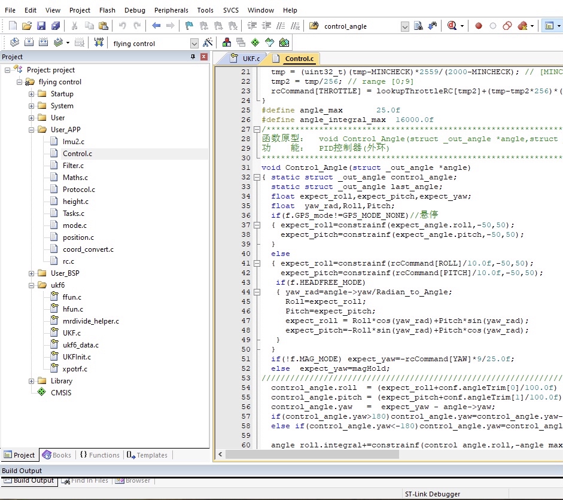Click the Save All icon

tap(56, 26)
